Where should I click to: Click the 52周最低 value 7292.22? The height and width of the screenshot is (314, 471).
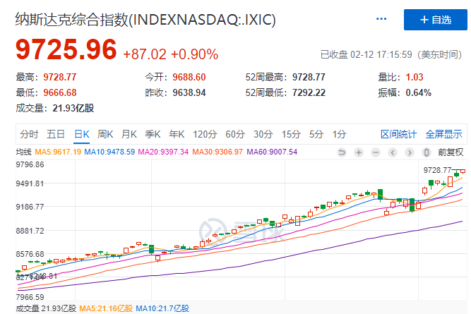click(309, 92)
